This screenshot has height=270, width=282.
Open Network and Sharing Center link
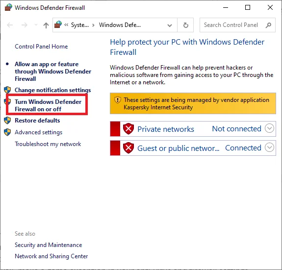[x=51, y=256]
